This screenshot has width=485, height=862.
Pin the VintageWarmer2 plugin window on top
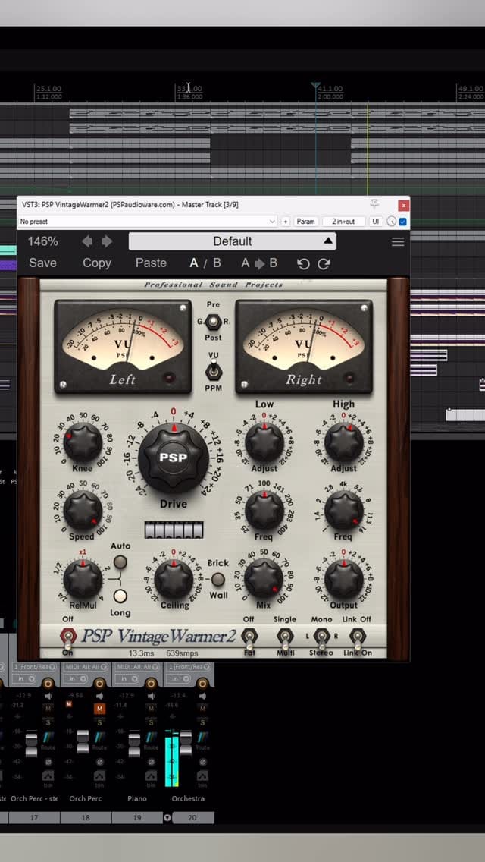374,204
